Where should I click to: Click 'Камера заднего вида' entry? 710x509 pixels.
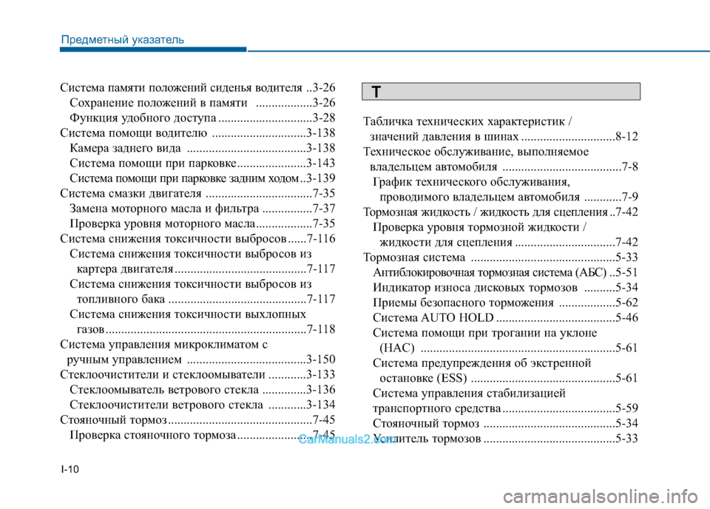pos(203,148)
